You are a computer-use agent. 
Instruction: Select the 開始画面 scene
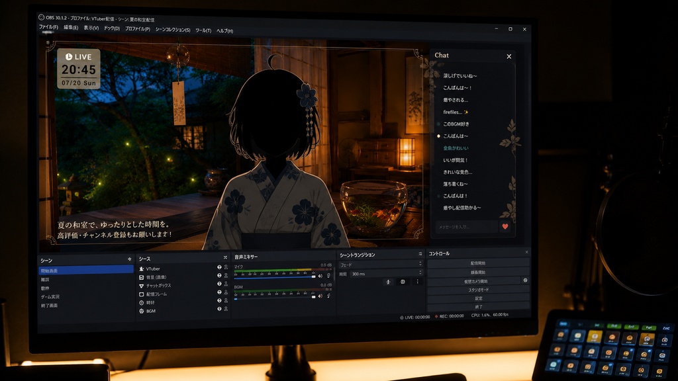[x=86, y=271]
